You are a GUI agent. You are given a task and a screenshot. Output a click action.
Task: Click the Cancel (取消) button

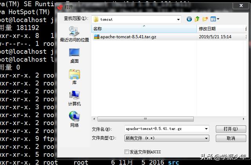pyautogui.click(x=231, y=138)
